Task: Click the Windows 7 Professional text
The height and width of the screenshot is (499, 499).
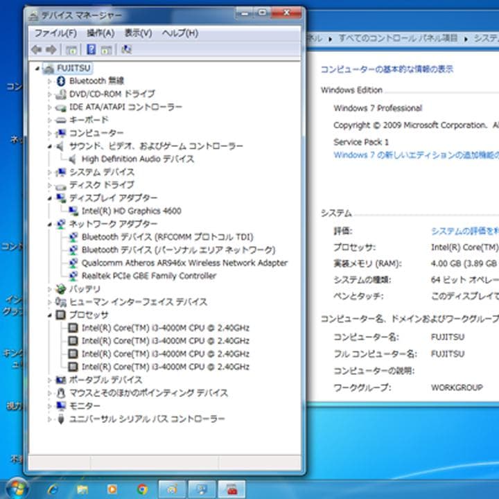Action: pyautogui.click(x=378, y=108)
